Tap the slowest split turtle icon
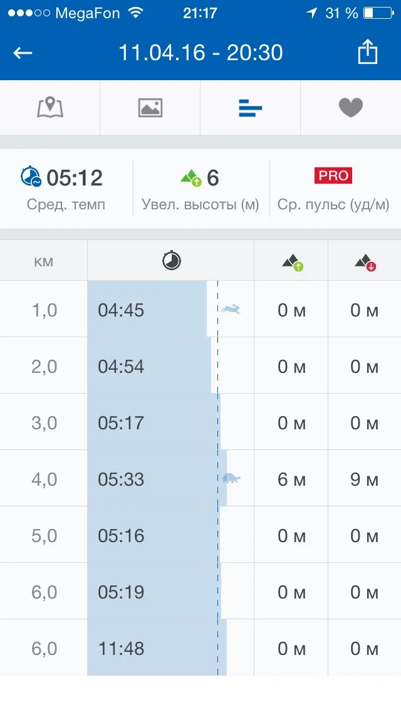Viewport: 401px width, 712px height. [231, 478]
